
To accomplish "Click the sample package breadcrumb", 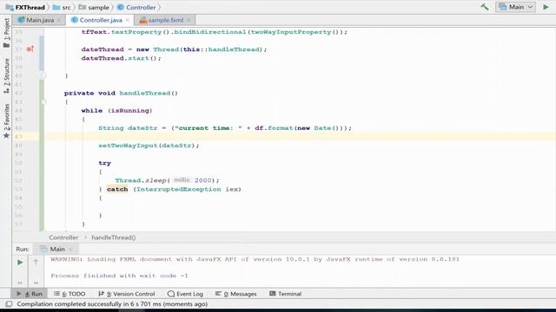I will click(x=94, y=7).
